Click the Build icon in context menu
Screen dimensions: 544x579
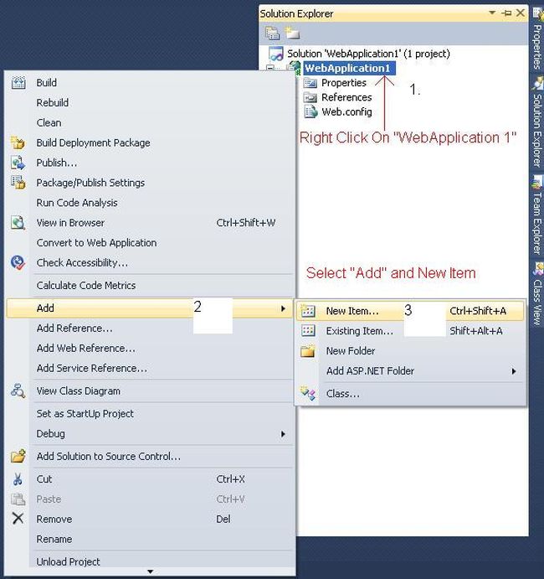[18, 83]
